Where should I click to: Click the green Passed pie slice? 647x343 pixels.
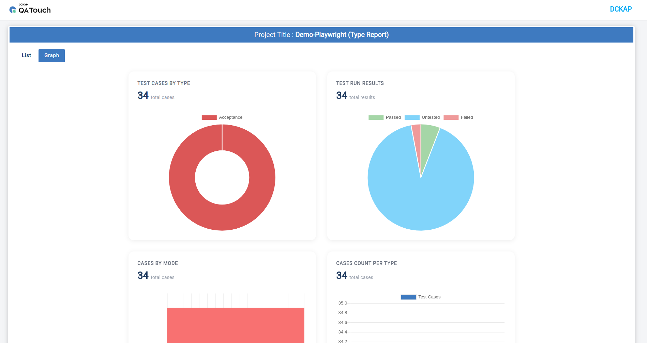[427, 140]
